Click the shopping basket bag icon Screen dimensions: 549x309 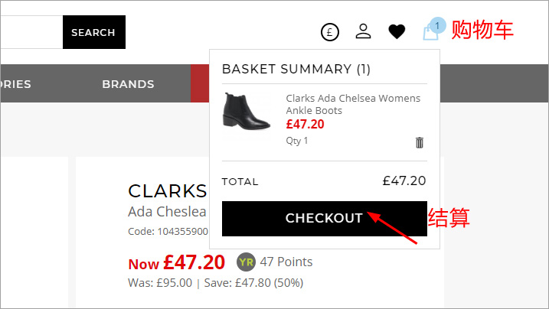pos(430,34)
